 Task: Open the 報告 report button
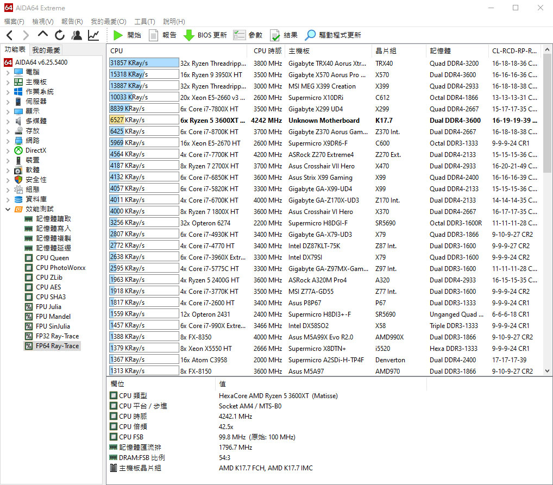click(x=162, y=35)
